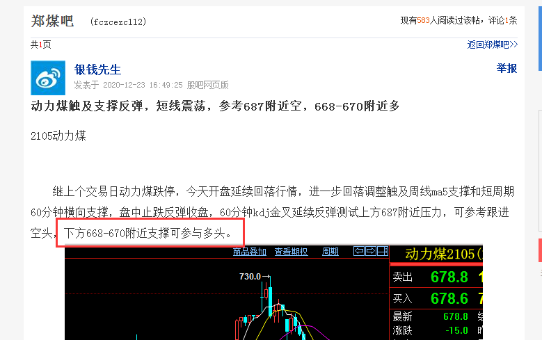Screen dimensions: 542x340
Task: Click the left arrow icon in chart toolbar
Action: [x=359, y=251]
